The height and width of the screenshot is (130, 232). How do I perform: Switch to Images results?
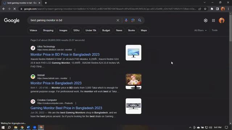pos(63,30)
